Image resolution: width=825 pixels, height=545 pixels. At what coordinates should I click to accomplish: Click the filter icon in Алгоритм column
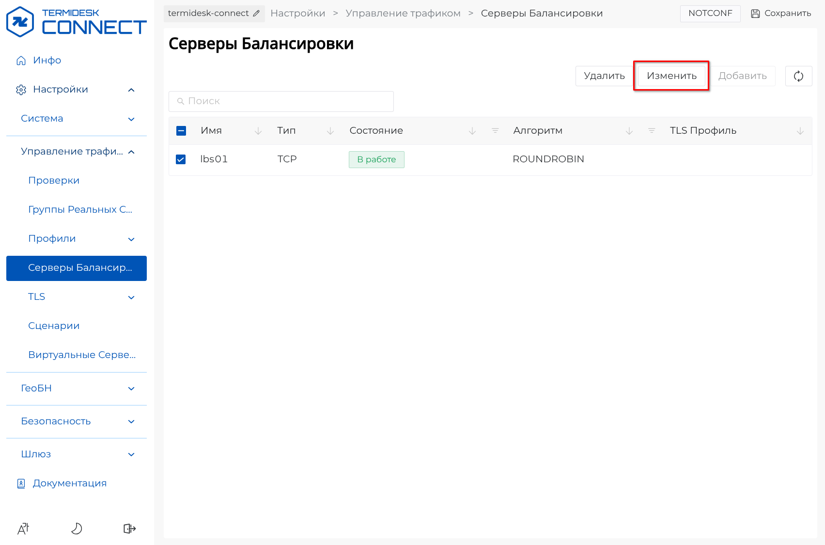pos(652,131)
